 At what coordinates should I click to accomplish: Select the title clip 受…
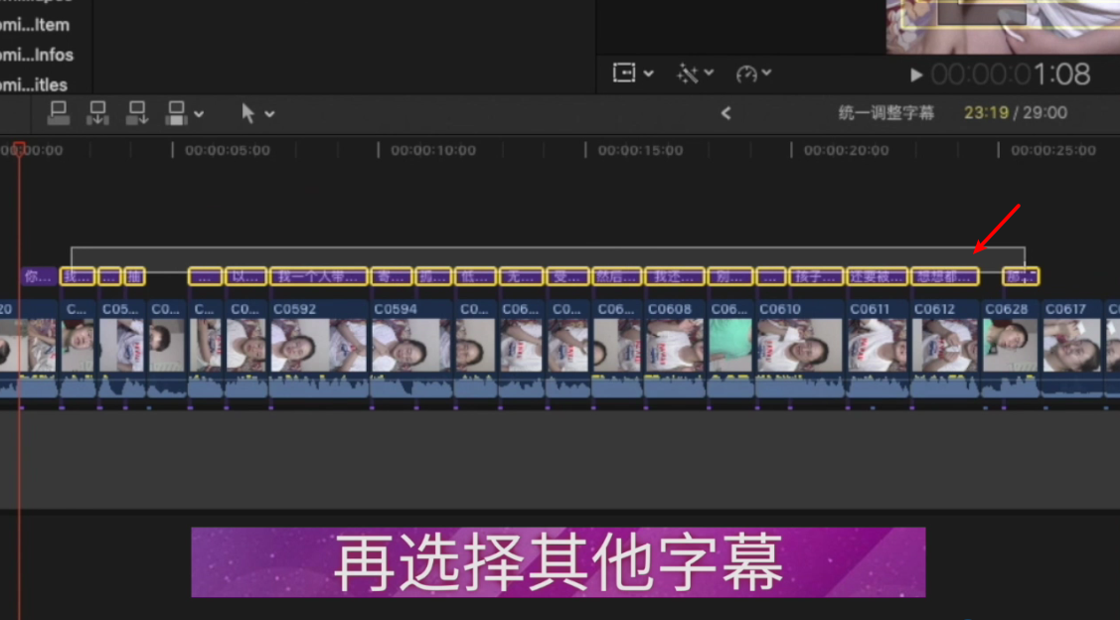pyautogui.click(x=567, y=276)
